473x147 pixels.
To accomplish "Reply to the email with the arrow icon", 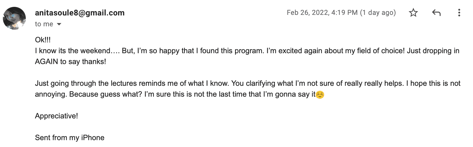I will (x=436, y=13).
